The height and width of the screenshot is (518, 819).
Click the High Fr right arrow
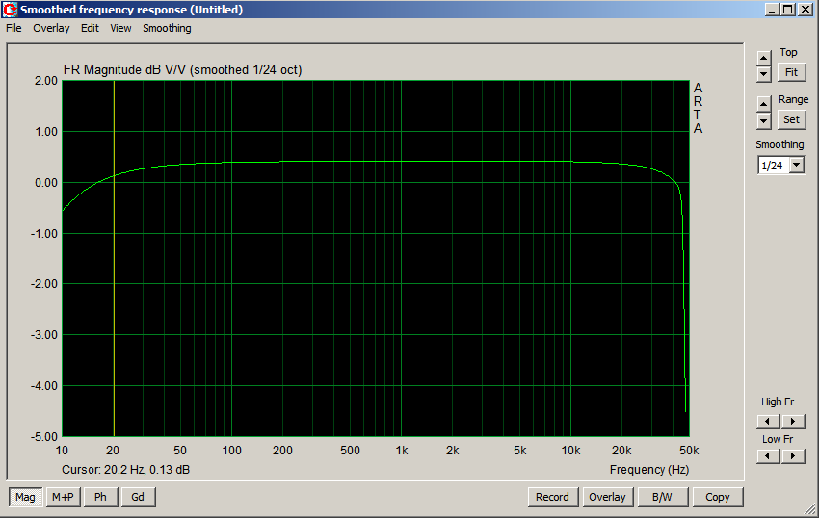[x=793, y=421]
